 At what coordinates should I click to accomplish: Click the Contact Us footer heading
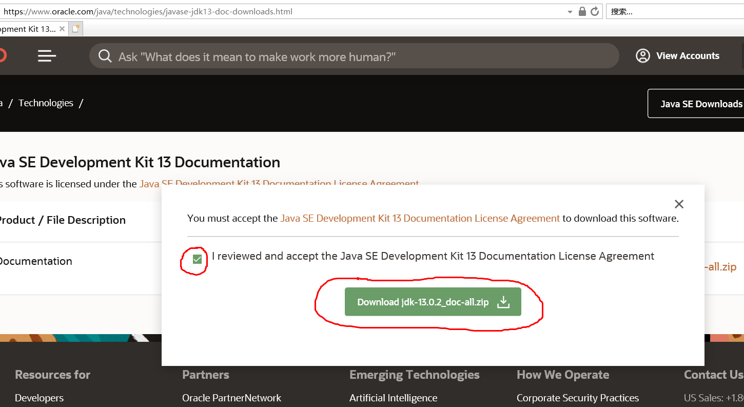(713, 375)
